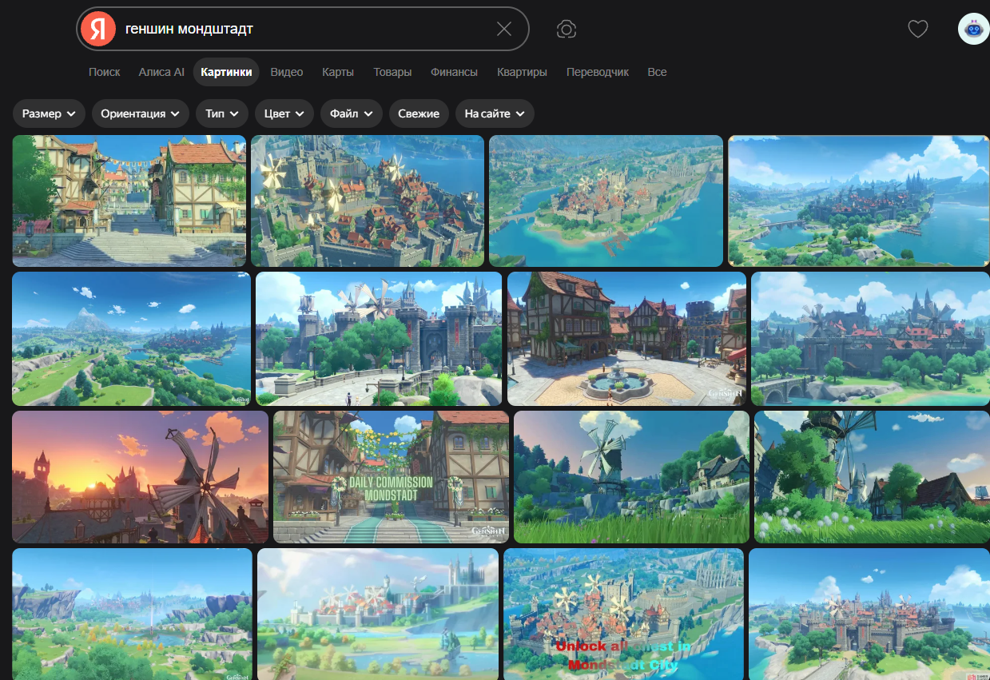Open bottom-row front view of walled city thumbnail
Image resolution: width=990 pixels, height=680 pixels.
(x=869, y=614)
